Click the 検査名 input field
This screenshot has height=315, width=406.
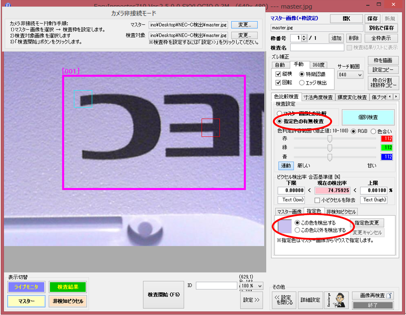[317, 47]
